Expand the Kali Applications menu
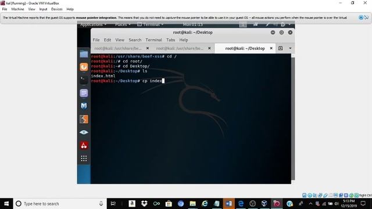 (x=93, y=24)
